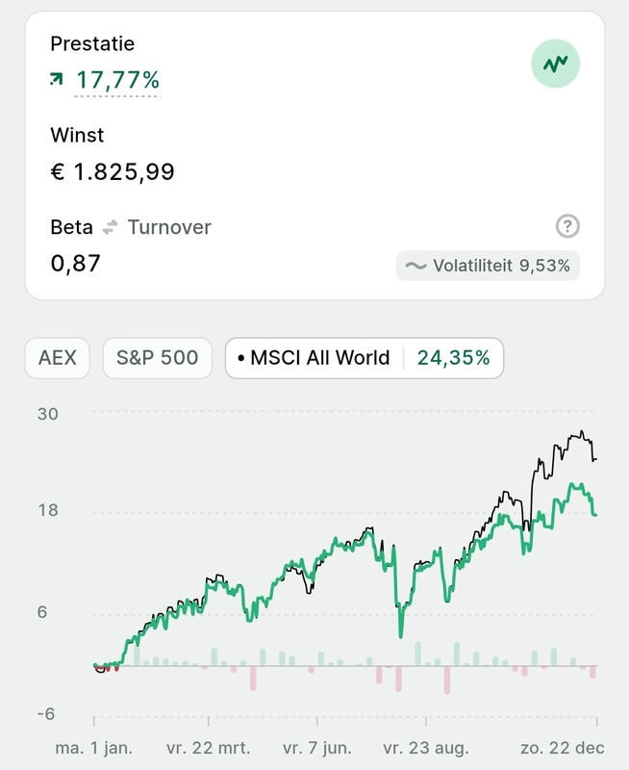
Task: Click the Beta/Turnover swap arrows icon
Action: click(111, 228)
